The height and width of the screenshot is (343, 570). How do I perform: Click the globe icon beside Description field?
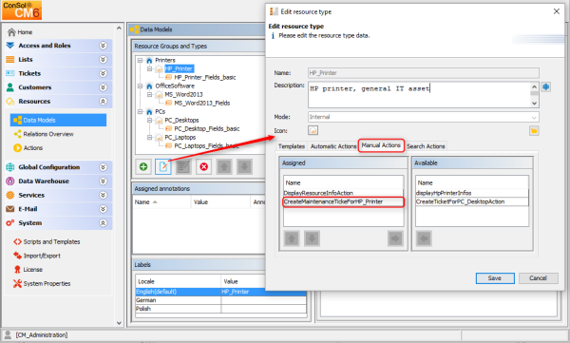pyautogui.click(x=545, y=86)
